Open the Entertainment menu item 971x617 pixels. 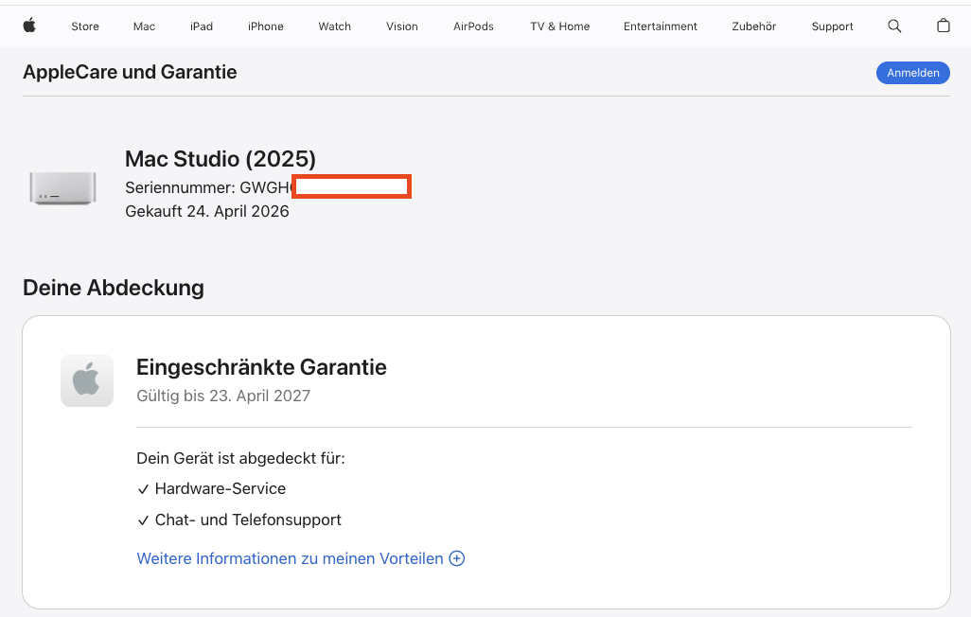click(x=661, y=26)
